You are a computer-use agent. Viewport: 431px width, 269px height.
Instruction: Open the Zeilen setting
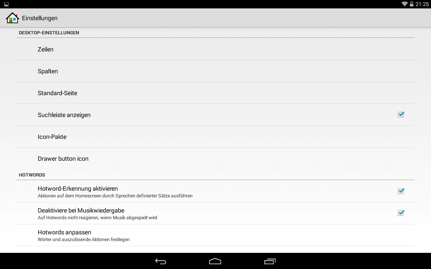click(x=215, y=49)
